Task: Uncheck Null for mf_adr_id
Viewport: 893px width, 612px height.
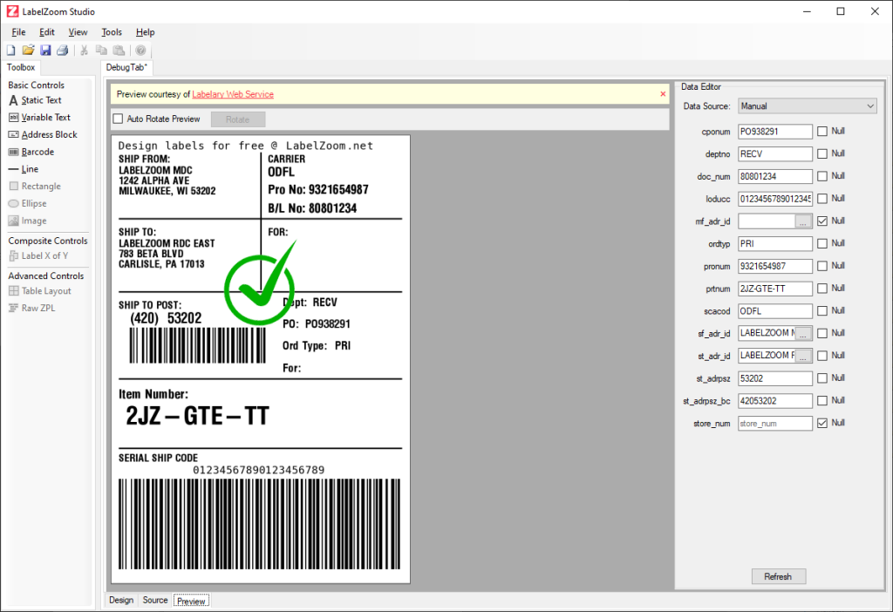Action: (x=822, y=221)
